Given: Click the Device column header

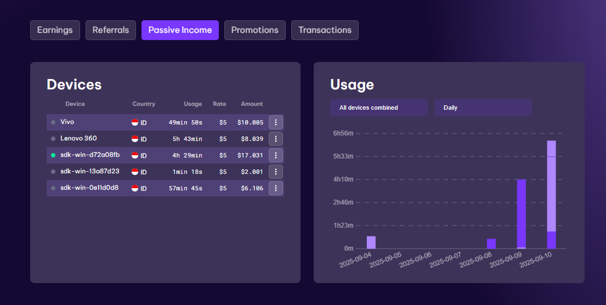Looking at the screenshot, I should [75, 104].
